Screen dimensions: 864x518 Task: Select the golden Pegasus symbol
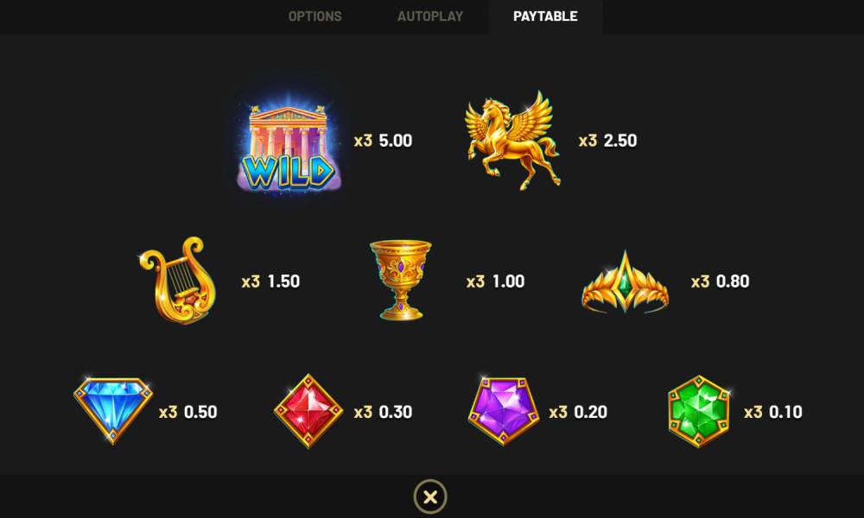[x=513, y=141]
